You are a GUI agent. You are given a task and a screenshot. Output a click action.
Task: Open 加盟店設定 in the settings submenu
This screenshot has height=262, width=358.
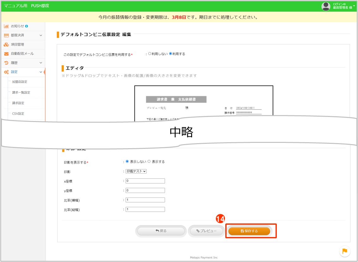(20, 82)
